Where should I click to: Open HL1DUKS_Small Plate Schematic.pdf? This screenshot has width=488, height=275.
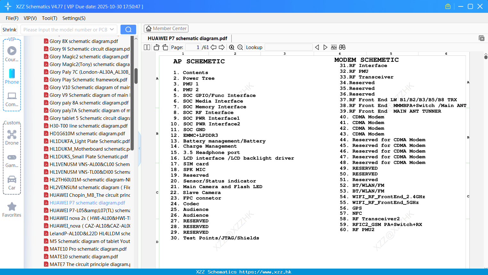pos(89,156)
